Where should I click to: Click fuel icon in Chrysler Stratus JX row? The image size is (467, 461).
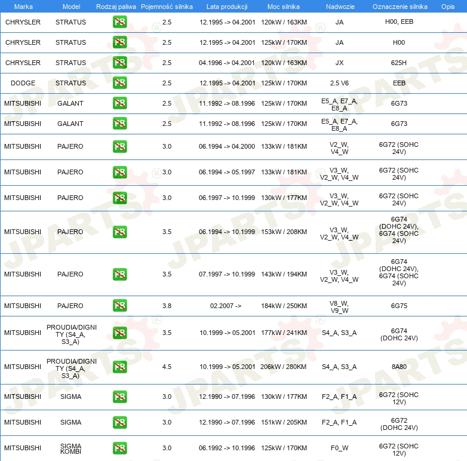pyautogui.click(x=119, y=63)
